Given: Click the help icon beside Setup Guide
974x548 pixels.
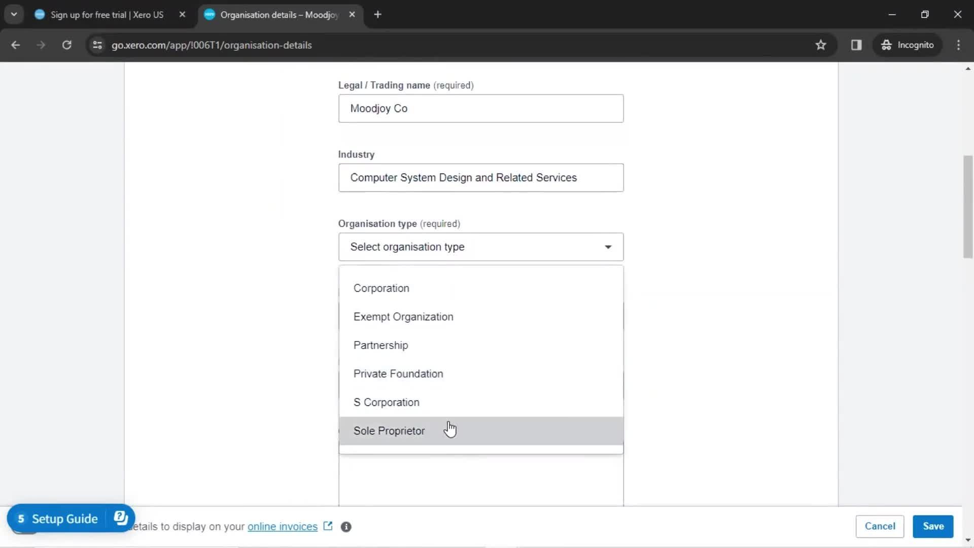Looking at the screenshot, I should [121, 518].
